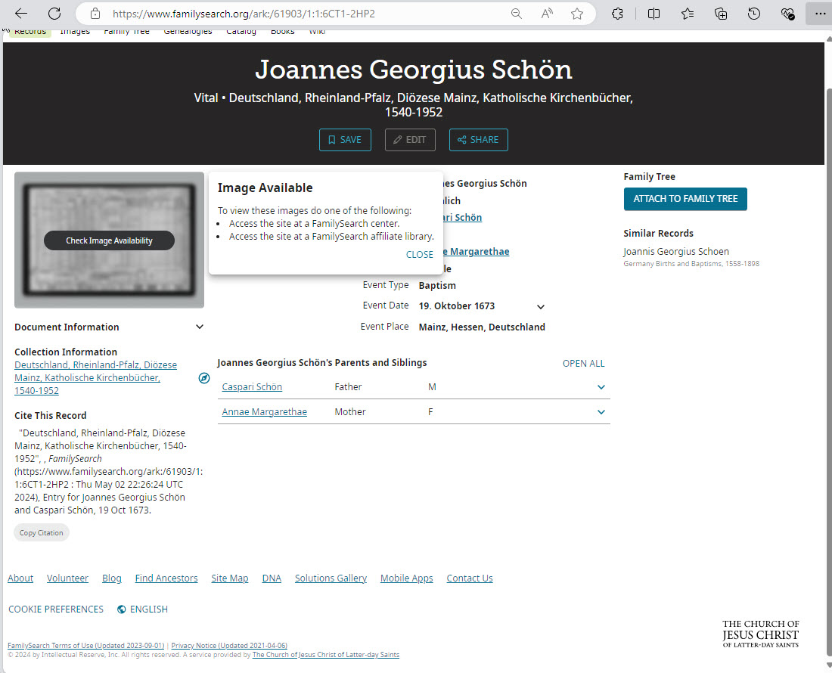
Task: Open The Church of Jesus Christ footer link
Action: 326,655
